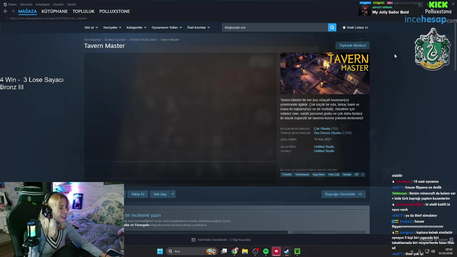Open the Windows Start menu
Screen dimensions: 457x257
click(x=160, y=251)
